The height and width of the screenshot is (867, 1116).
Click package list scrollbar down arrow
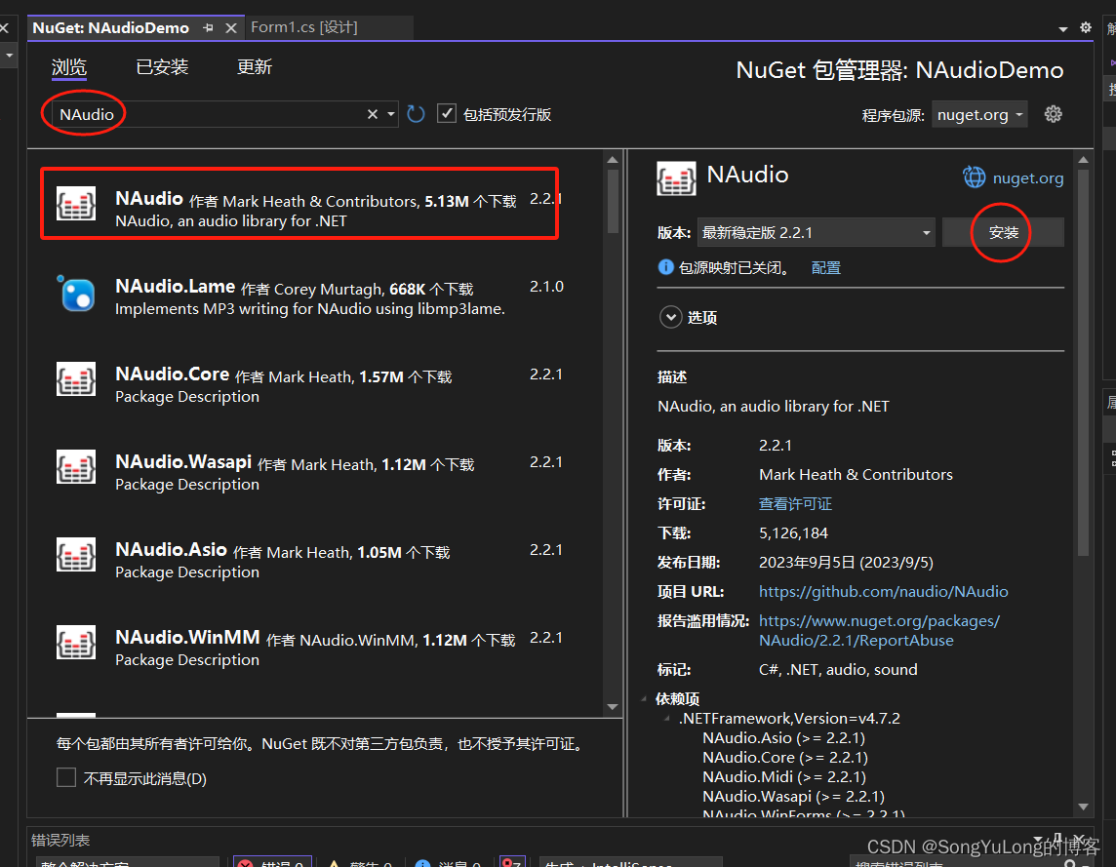click(613, 707)
